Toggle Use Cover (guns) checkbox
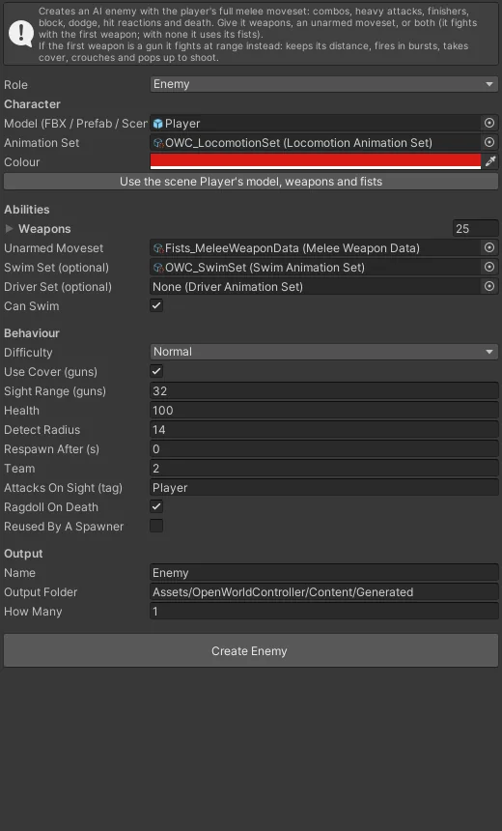The width and height of the screenshot is (502, 831). 156,371
